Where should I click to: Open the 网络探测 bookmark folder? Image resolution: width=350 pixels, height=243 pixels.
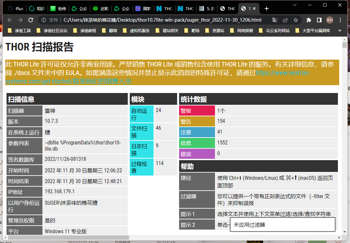pos(241,30)
